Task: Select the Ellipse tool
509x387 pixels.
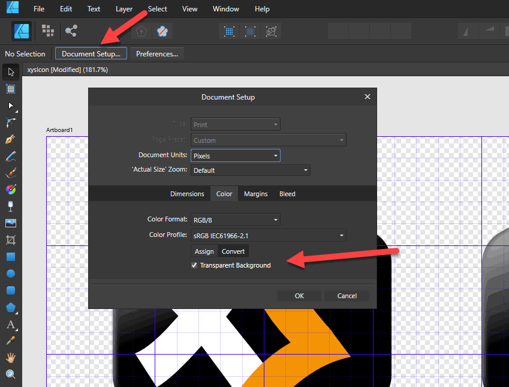Action: pyautogui.click(x=11, y=274)
